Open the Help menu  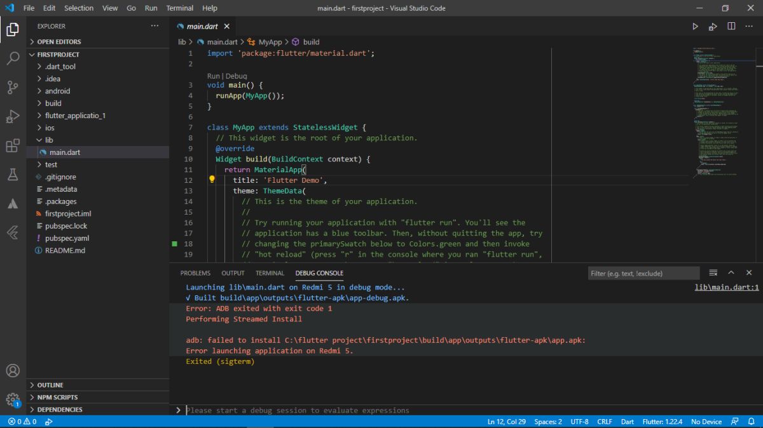[x=209, y=8]
